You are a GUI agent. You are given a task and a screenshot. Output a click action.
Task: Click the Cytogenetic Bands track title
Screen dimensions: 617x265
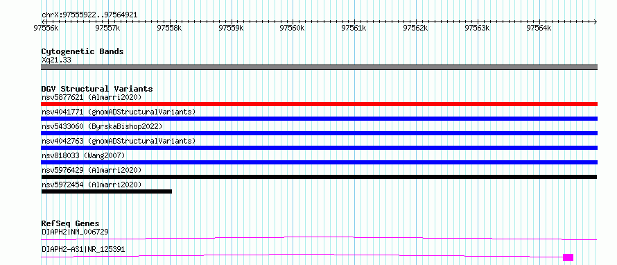(82, 51)
